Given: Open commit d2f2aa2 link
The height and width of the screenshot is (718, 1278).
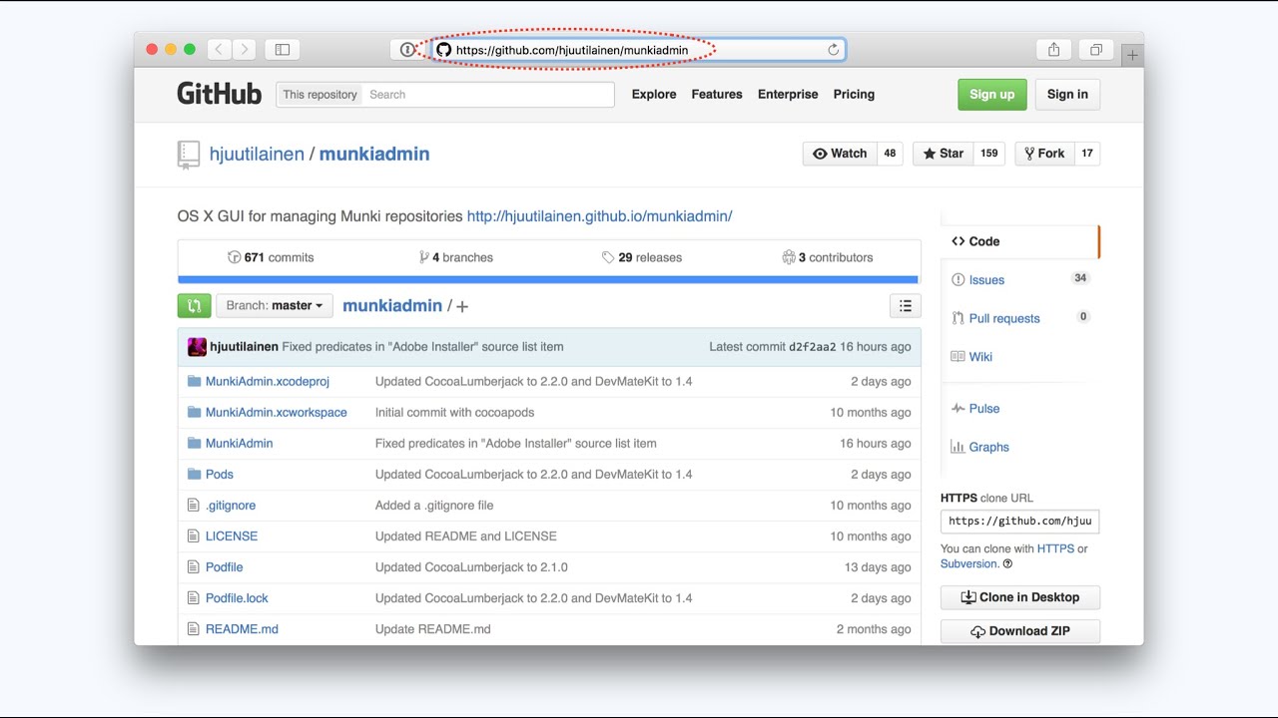Looking at the screenshot, I should click(x=813, y=347).
